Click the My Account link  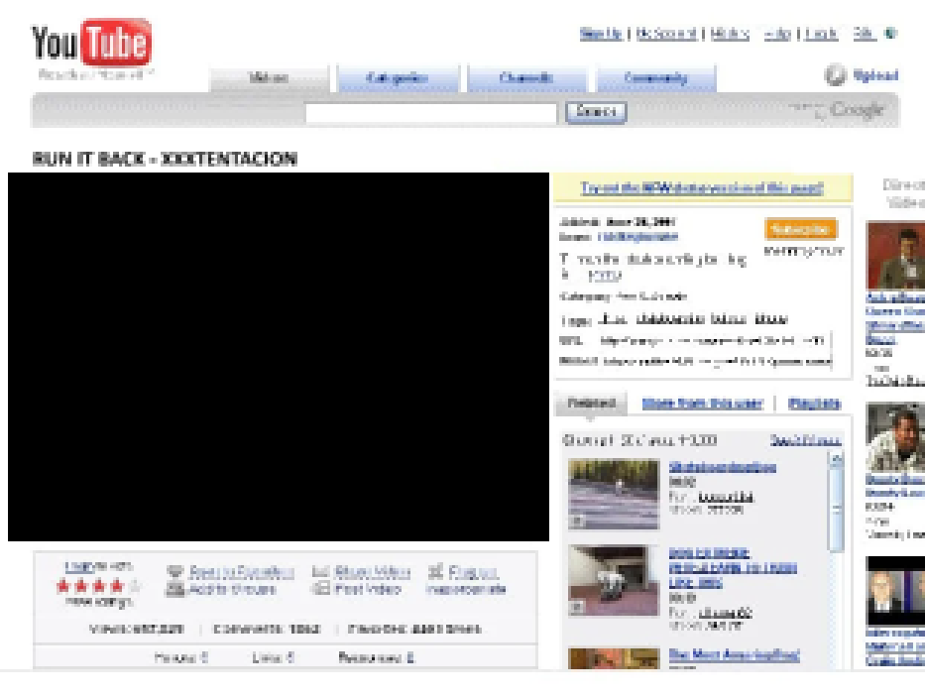pos(666,34)
